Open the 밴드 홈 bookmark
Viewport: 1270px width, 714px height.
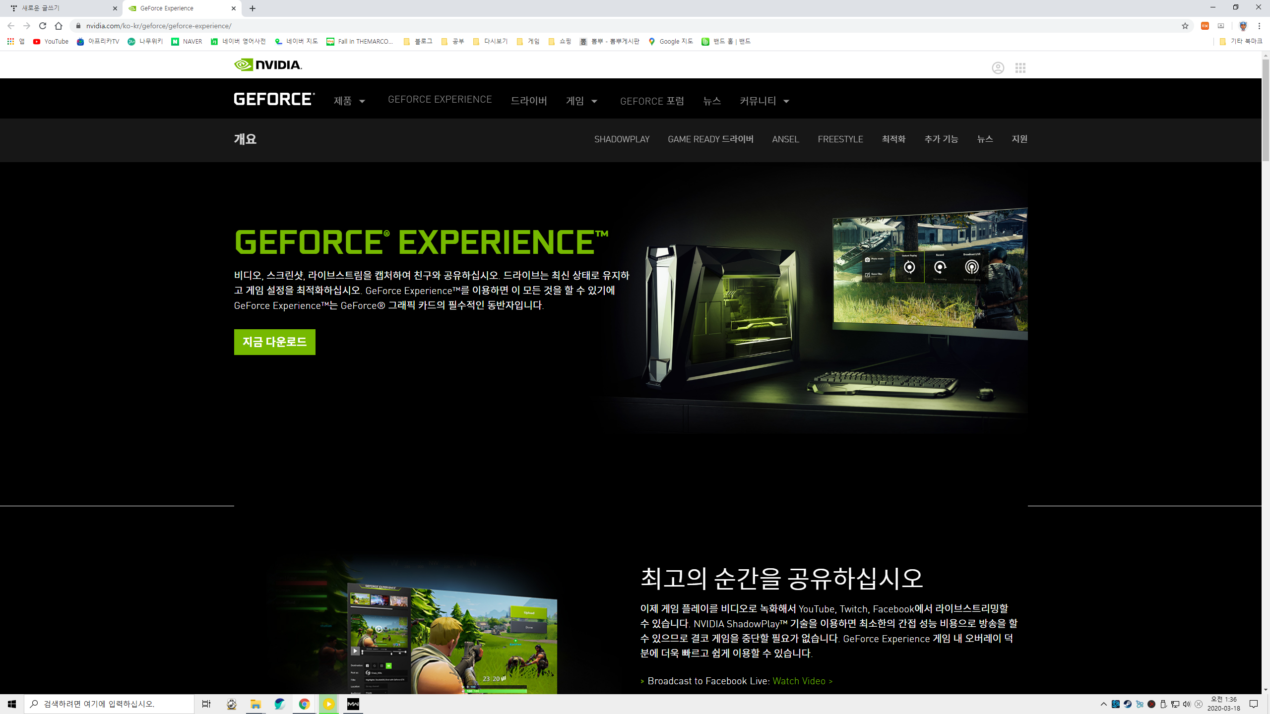(726, 42)
